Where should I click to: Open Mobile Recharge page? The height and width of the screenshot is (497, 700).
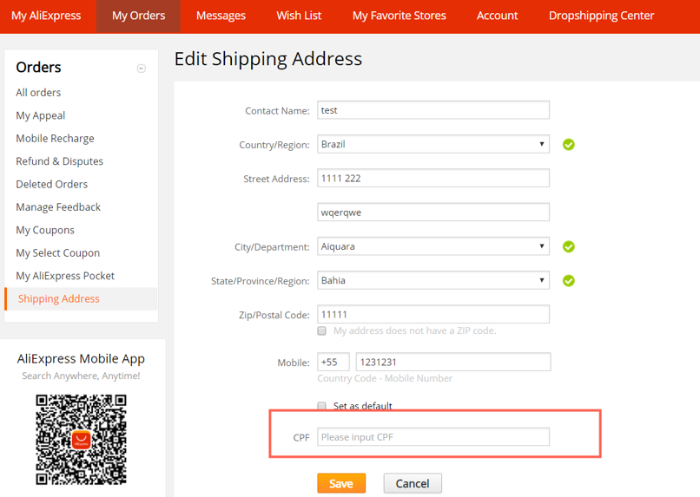coord(55,139)
